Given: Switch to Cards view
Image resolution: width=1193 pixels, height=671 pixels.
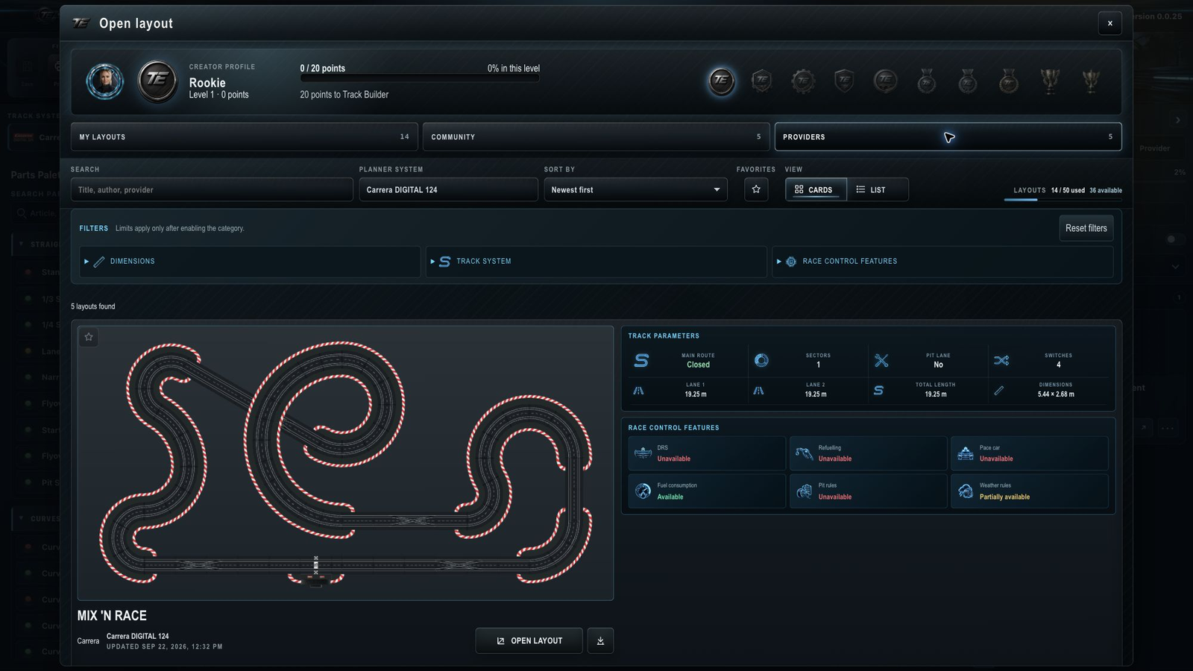Looking at the screenshot, I should [816, 189].
